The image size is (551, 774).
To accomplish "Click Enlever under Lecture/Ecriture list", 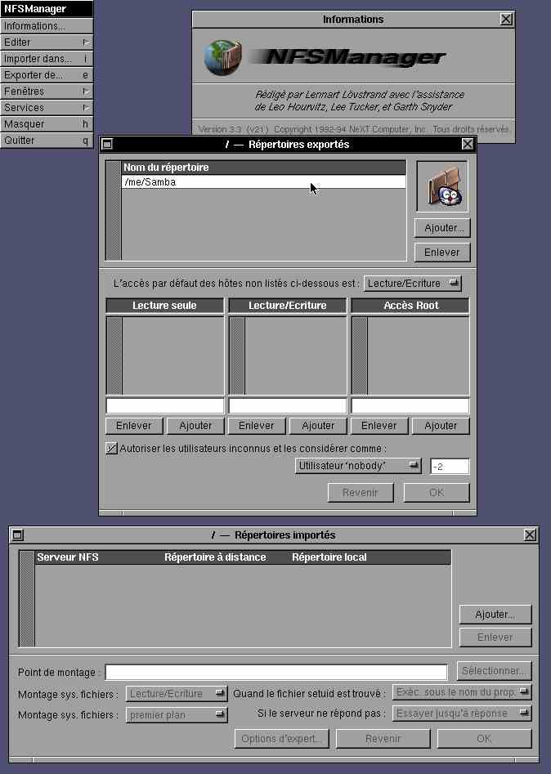I will 256,426.
